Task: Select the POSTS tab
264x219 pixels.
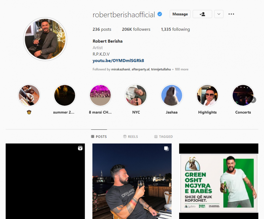Action: [99, 137]
